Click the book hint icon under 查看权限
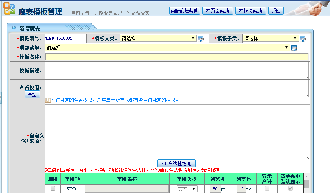 pos(48,100)
